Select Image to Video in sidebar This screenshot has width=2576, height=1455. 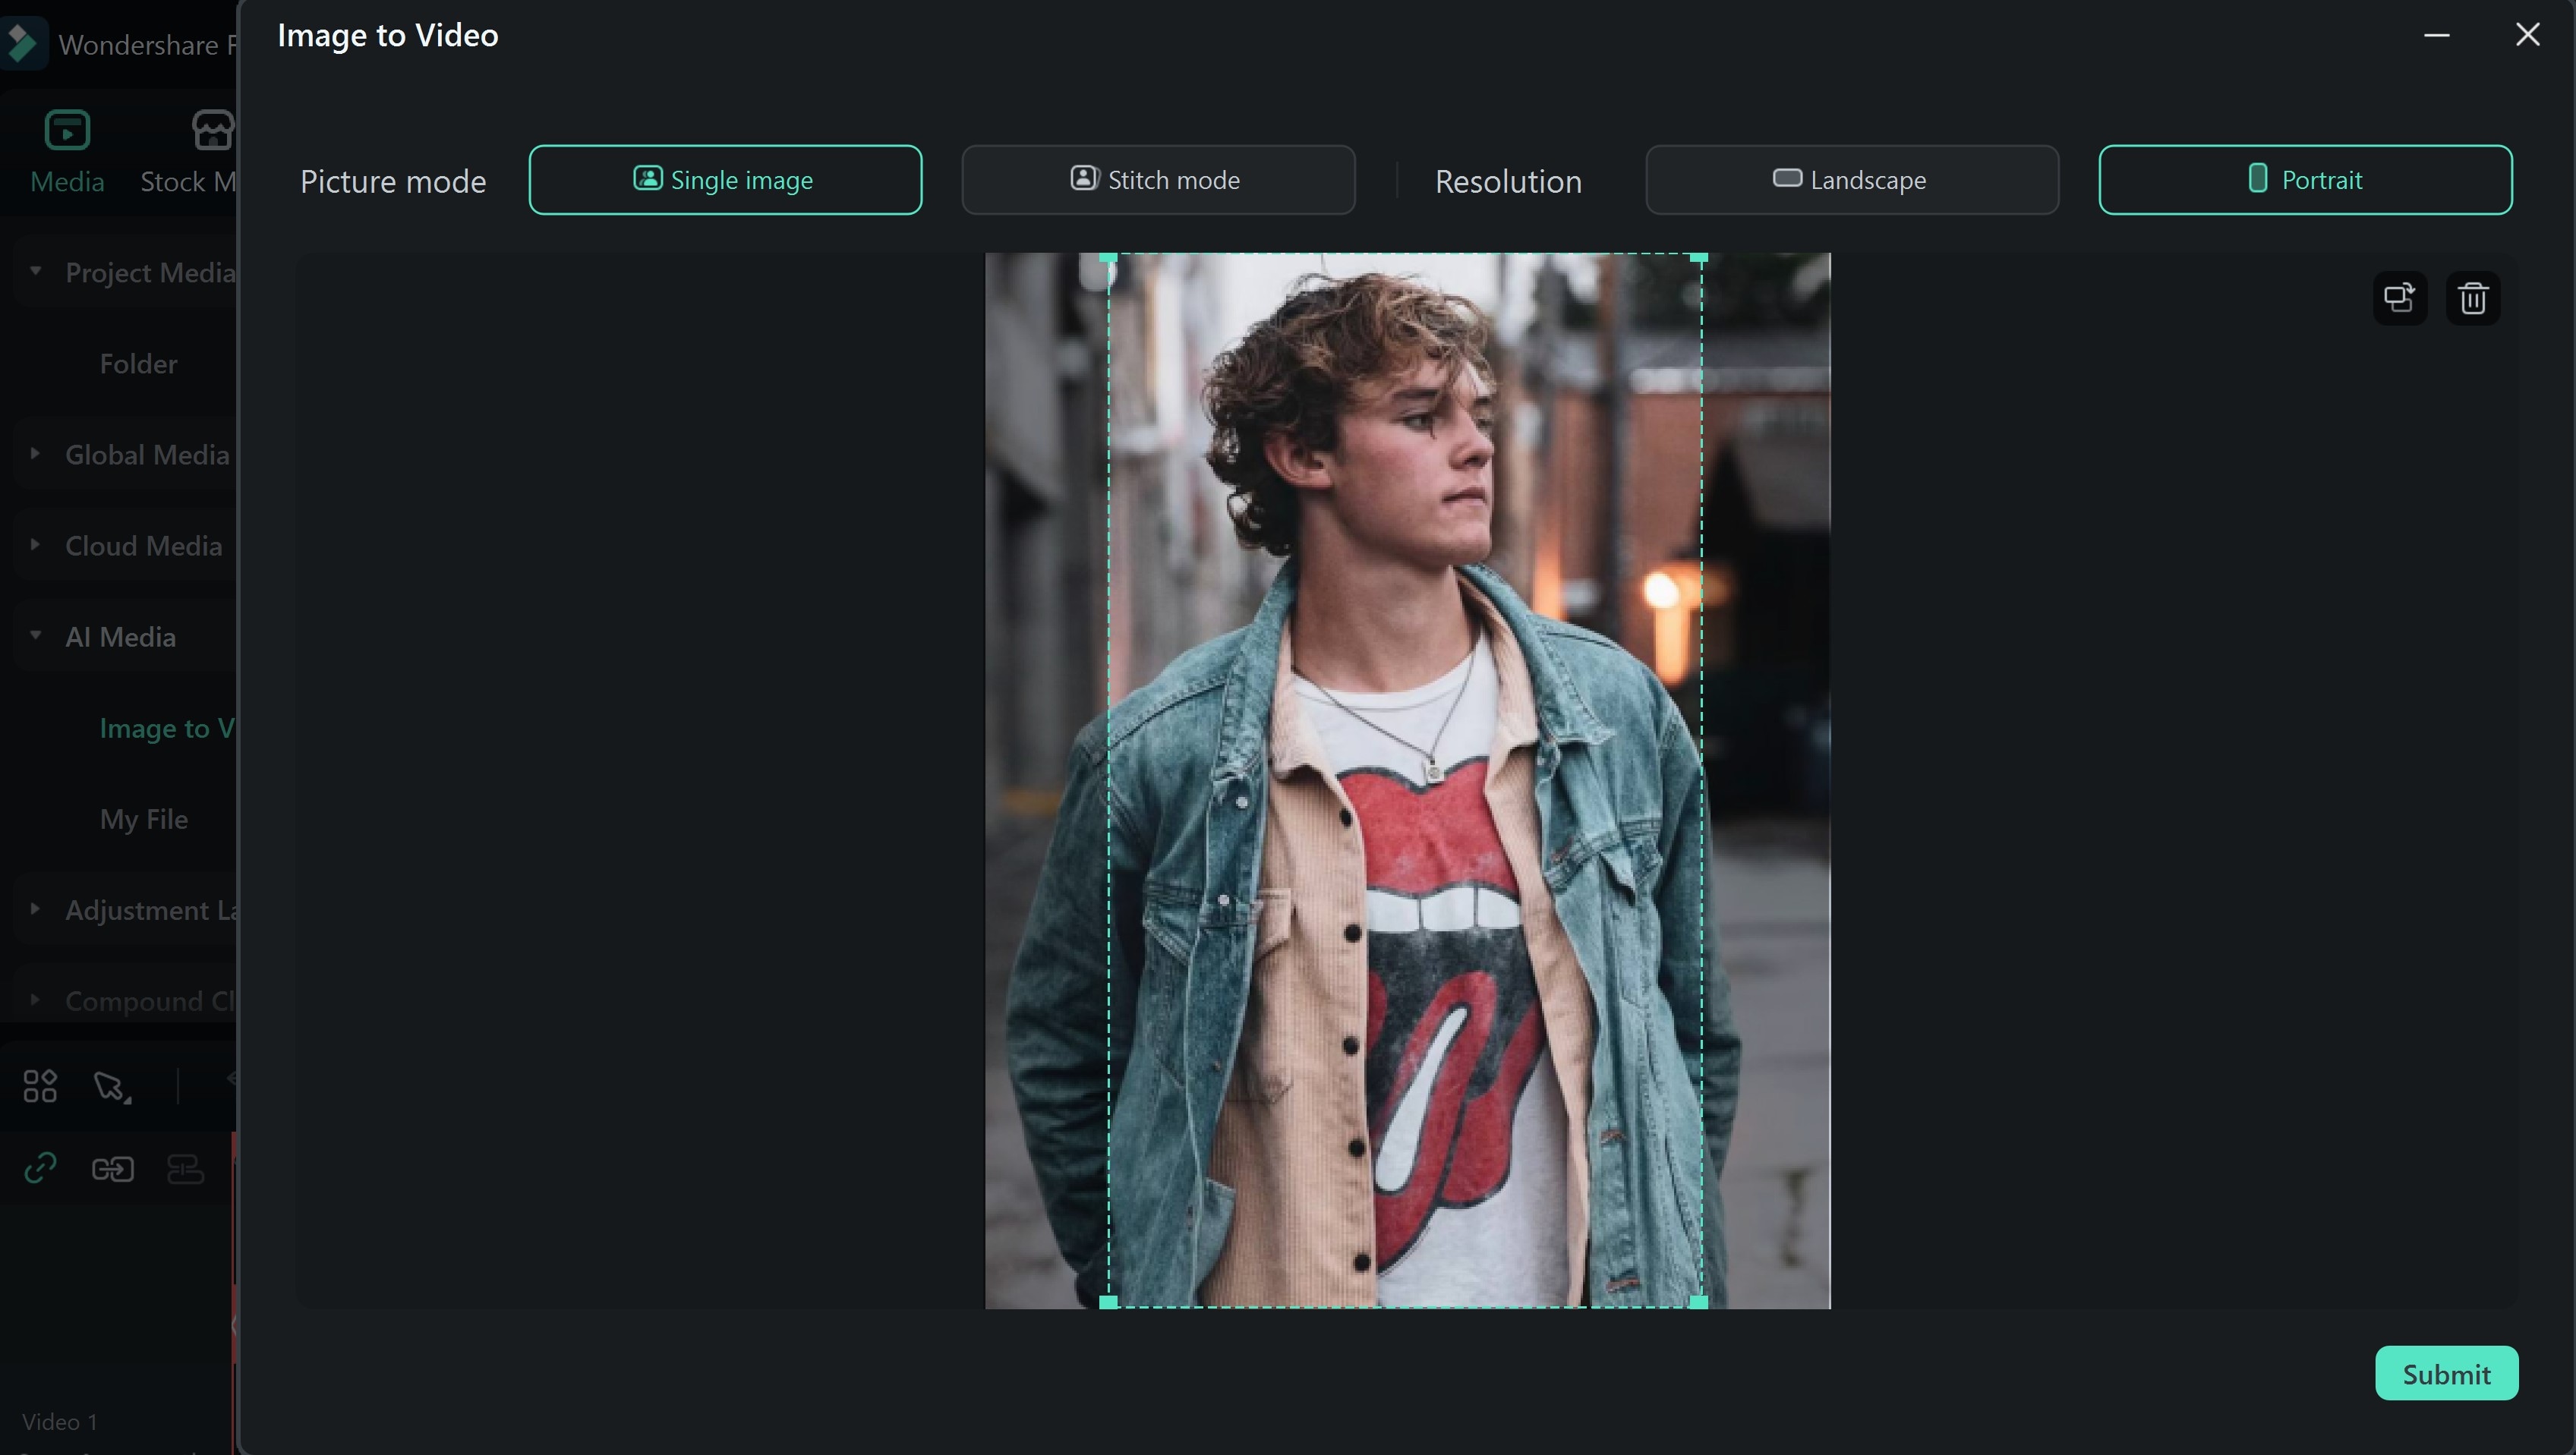click(x=167, y=728)
